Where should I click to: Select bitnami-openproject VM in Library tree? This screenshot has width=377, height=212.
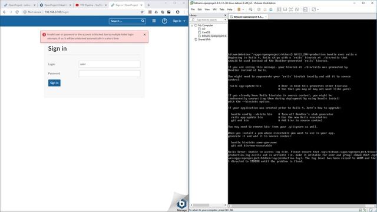click(212, 36)
